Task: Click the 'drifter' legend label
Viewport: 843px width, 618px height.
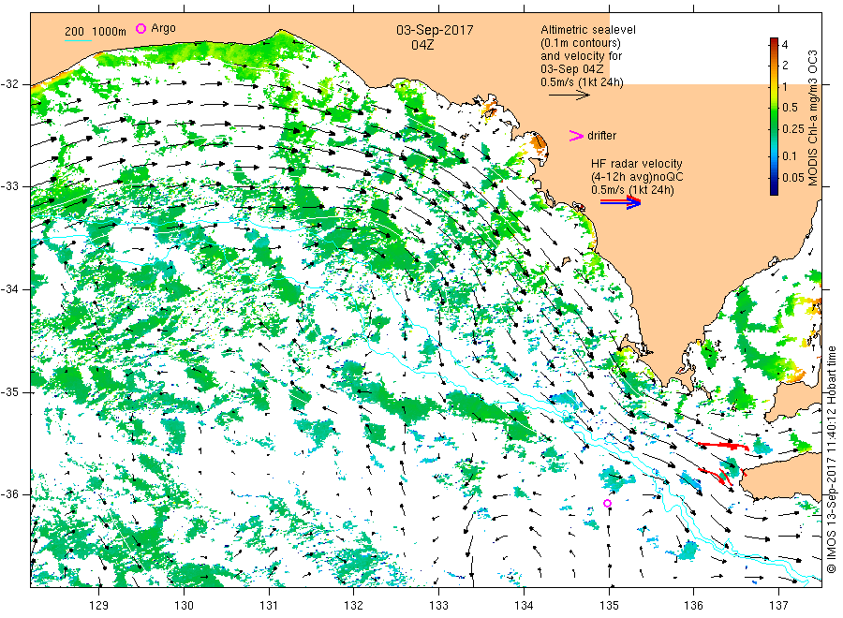Action: (x=601, y=136)
